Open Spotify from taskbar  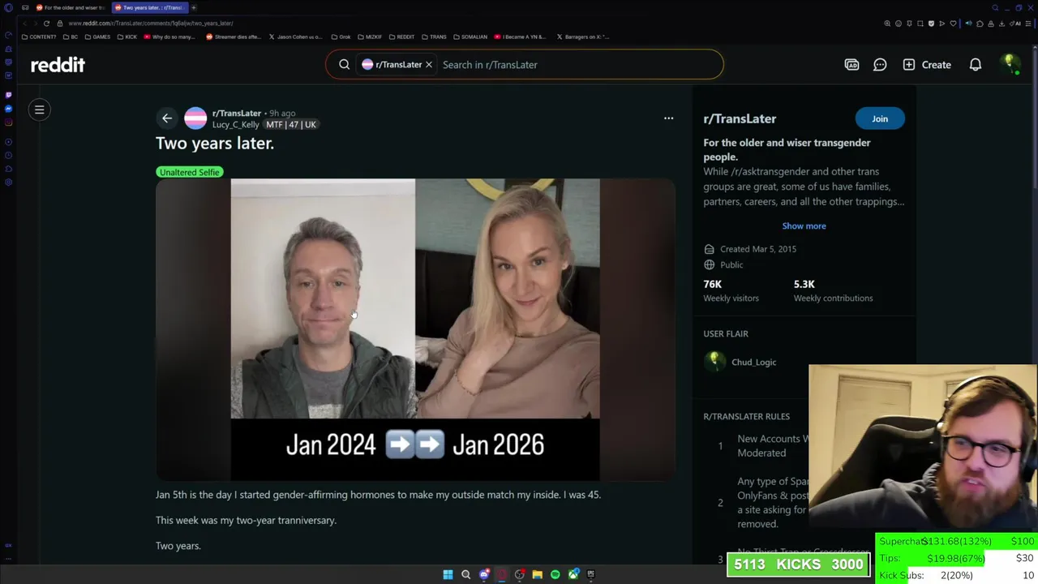pyautogui.click(x=555, y=574)
